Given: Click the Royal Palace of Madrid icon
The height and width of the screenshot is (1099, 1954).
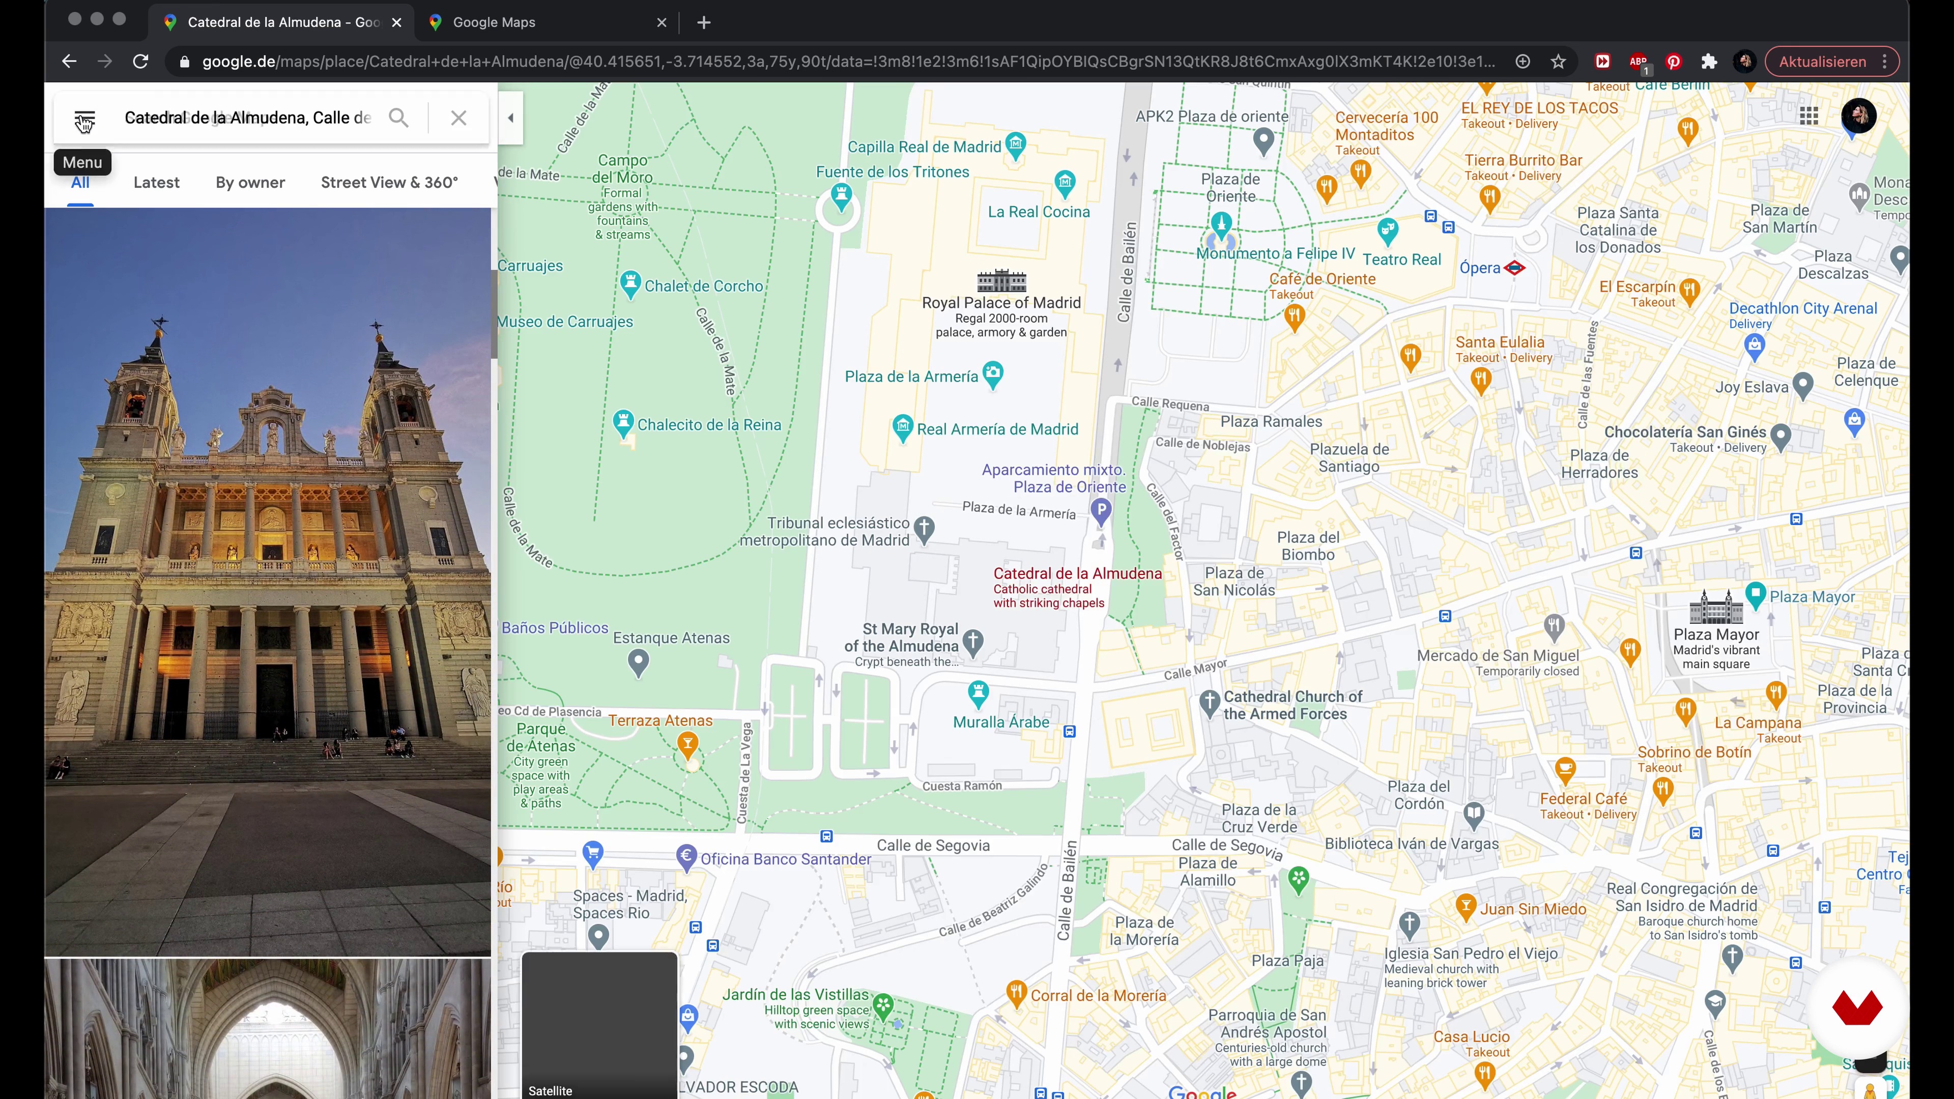Looking at the screenshot, I should click(1001, 281).
